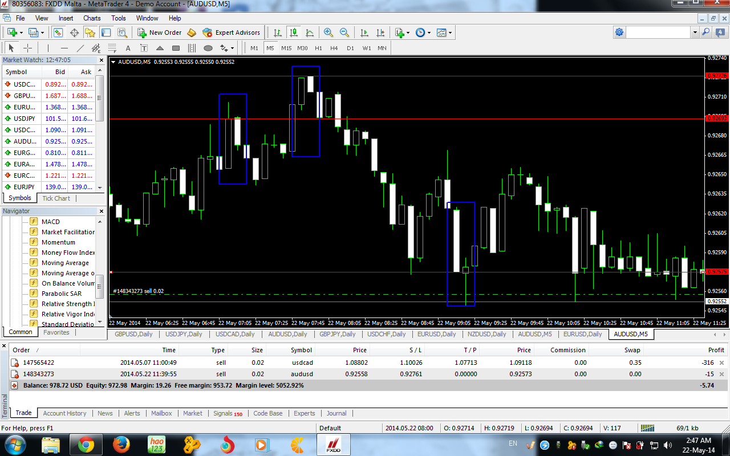The width and height of the screenshot is (730, 456).
Task: Click the Windows Start button
Action: [x=15, y=444]
